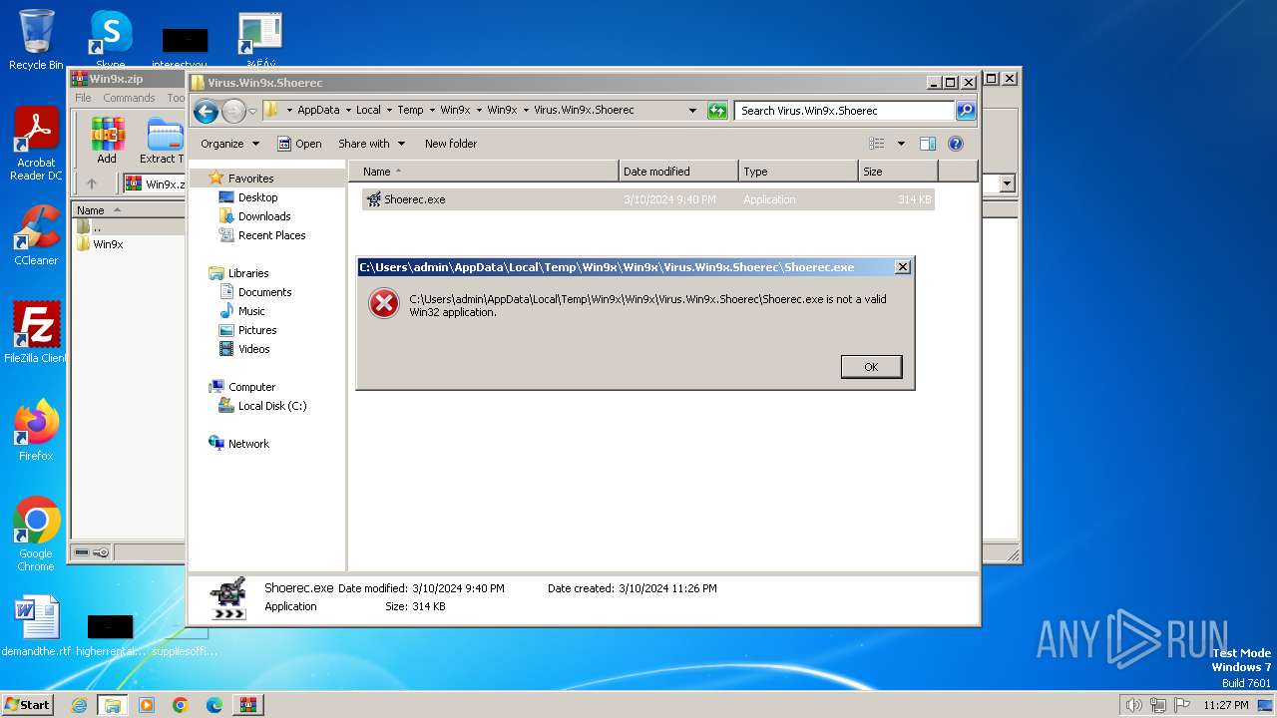Viewport: 1277px width, 718px height.
Task: Open Google Chrome desktop shortcut
Action: tap(36, 535)
